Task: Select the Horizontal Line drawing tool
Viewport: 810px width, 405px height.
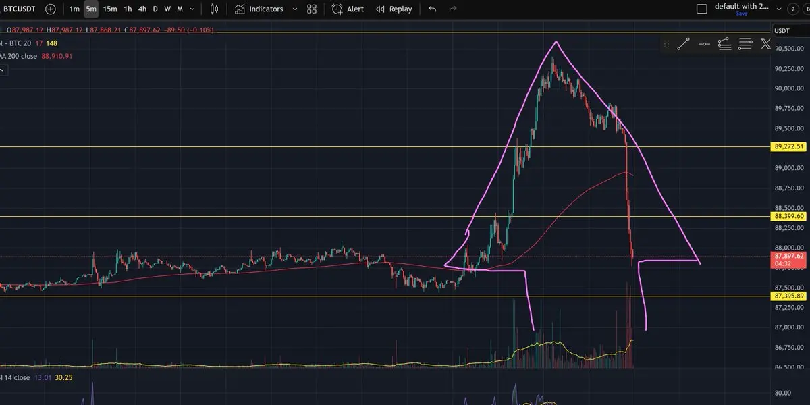Action: coord(704,44)
